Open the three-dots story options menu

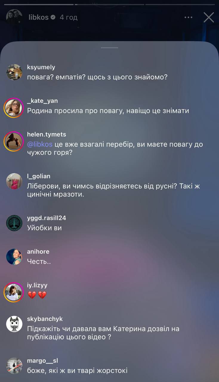click(188, 17)
